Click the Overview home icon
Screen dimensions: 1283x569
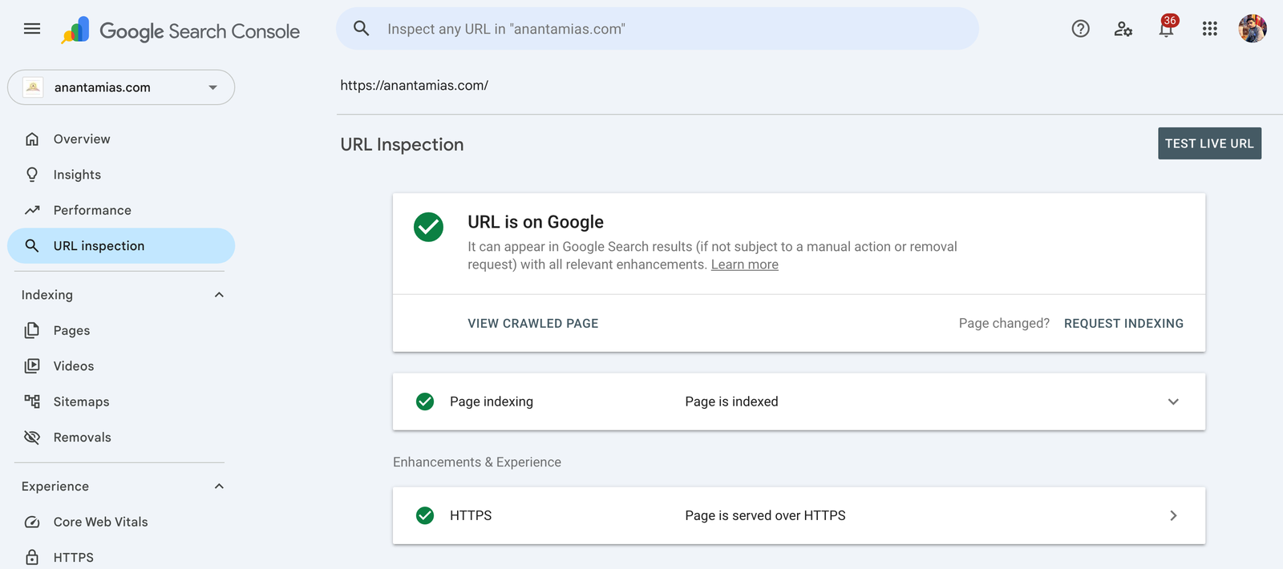coord(32,139)
